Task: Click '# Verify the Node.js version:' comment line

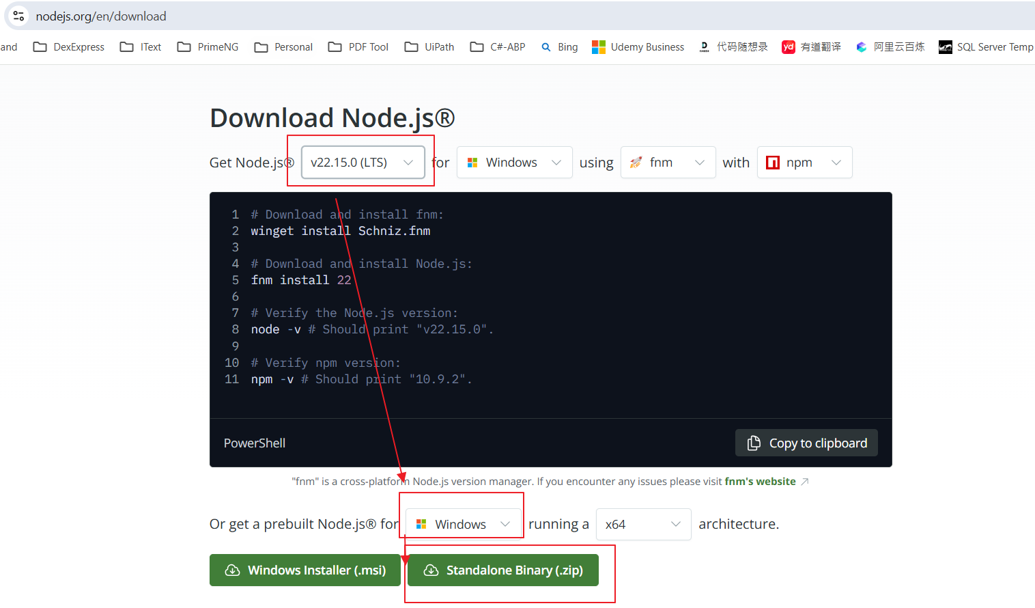Action: click(x=354, y=313)
